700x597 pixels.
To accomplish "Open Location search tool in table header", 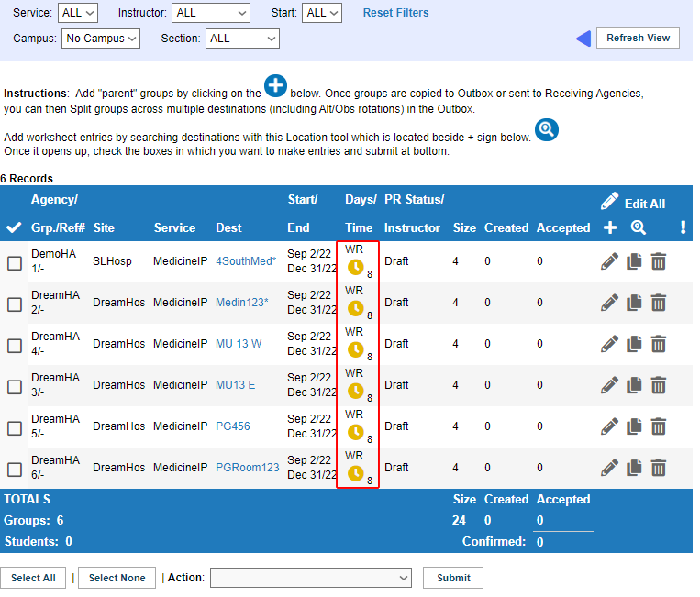I will pyautogui.click(x=639, y=227).
